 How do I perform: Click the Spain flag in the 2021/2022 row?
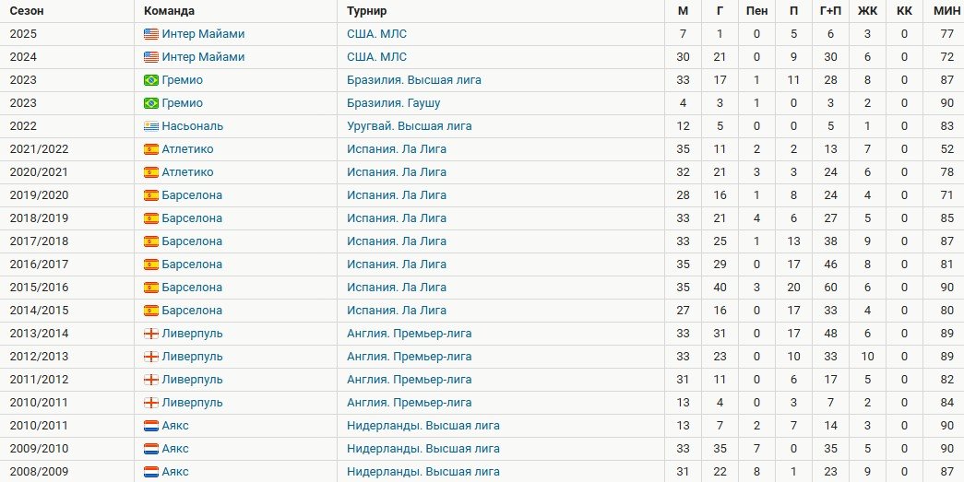click(x=151, y=149)
